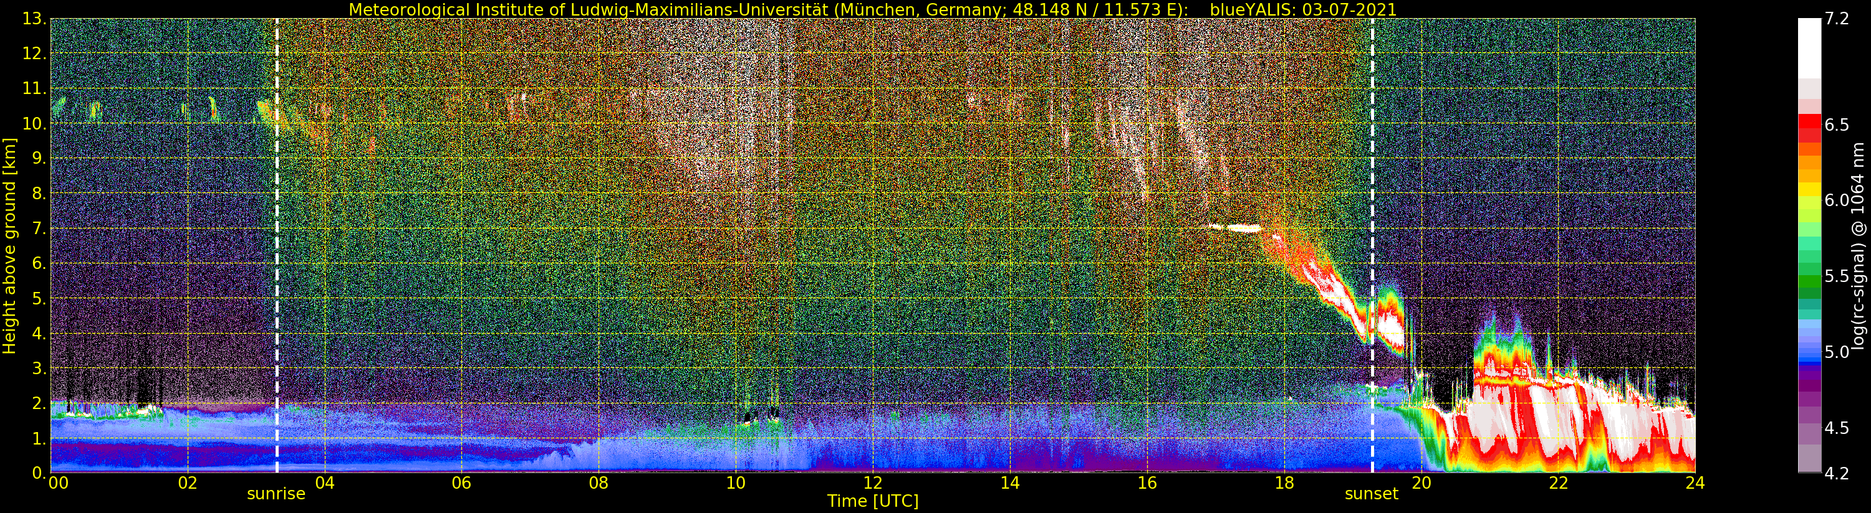Click the height axis tick label 4
This screenshot has width=1871, height=513.
[40, 334]
